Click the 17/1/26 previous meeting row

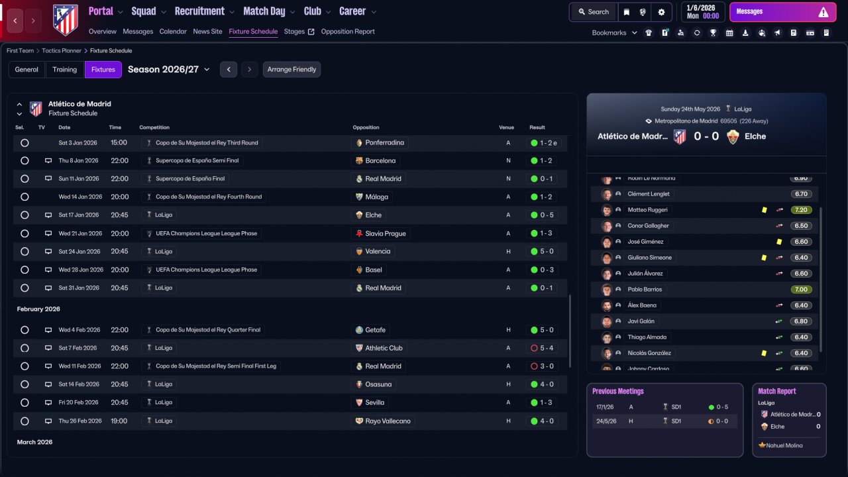664,407
